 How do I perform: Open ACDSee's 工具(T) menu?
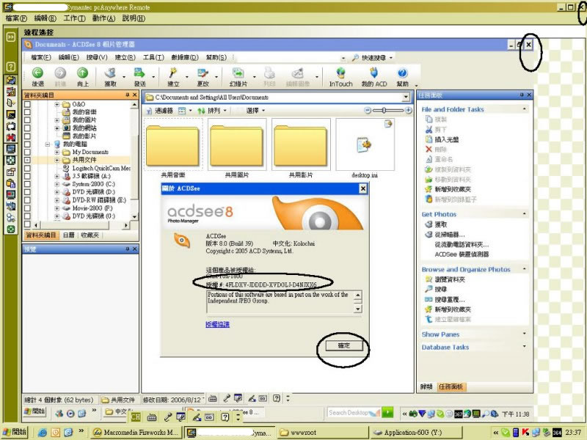coord(153,57)
